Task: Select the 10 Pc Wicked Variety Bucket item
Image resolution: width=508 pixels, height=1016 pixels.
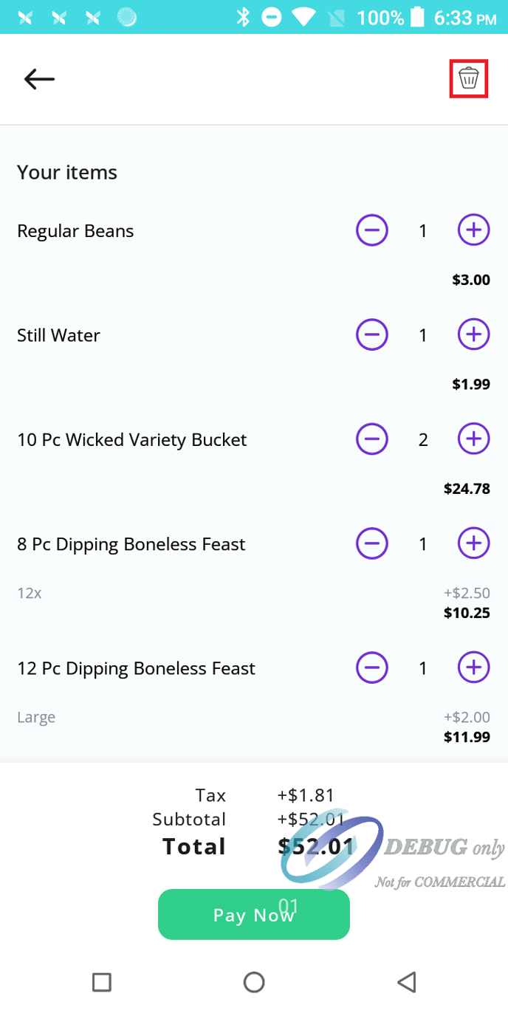Action: click(x=131, y=440)
